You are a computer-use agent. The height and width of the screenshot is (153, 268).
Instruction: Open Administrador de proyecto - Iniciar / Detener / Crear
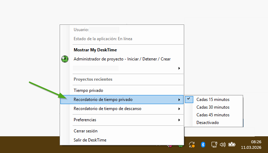tap(122, 59)
